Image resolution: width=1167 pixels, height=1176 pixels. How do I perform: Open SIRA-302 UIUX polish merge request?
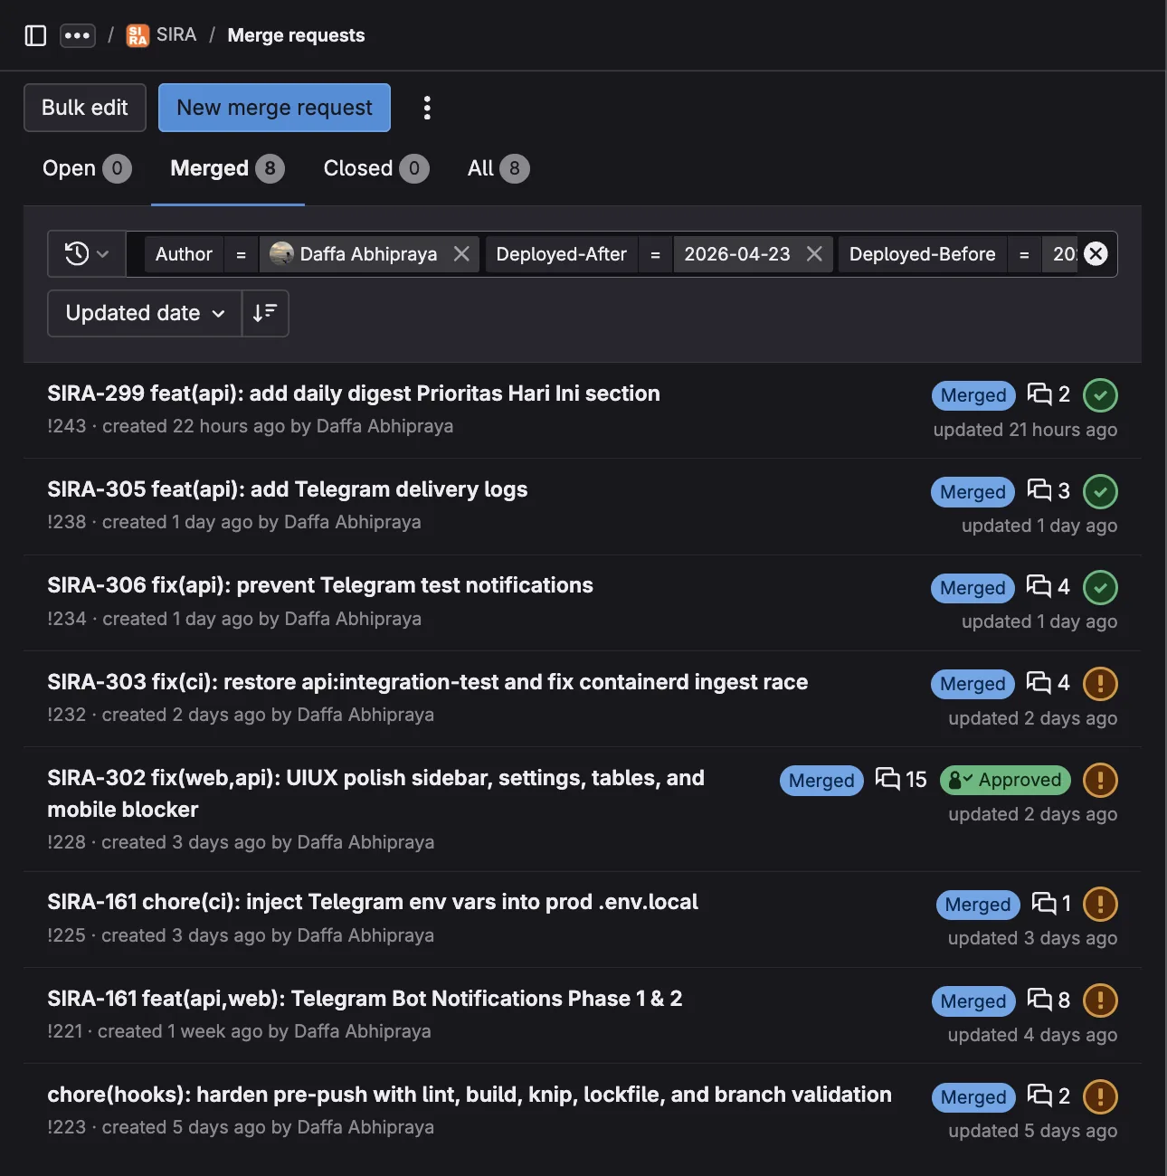[x=376, y=793]
